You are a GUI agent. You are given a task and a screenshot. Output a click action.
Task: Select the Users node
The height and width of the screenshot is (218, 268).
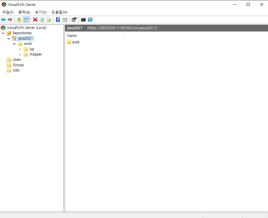(17, 60)
